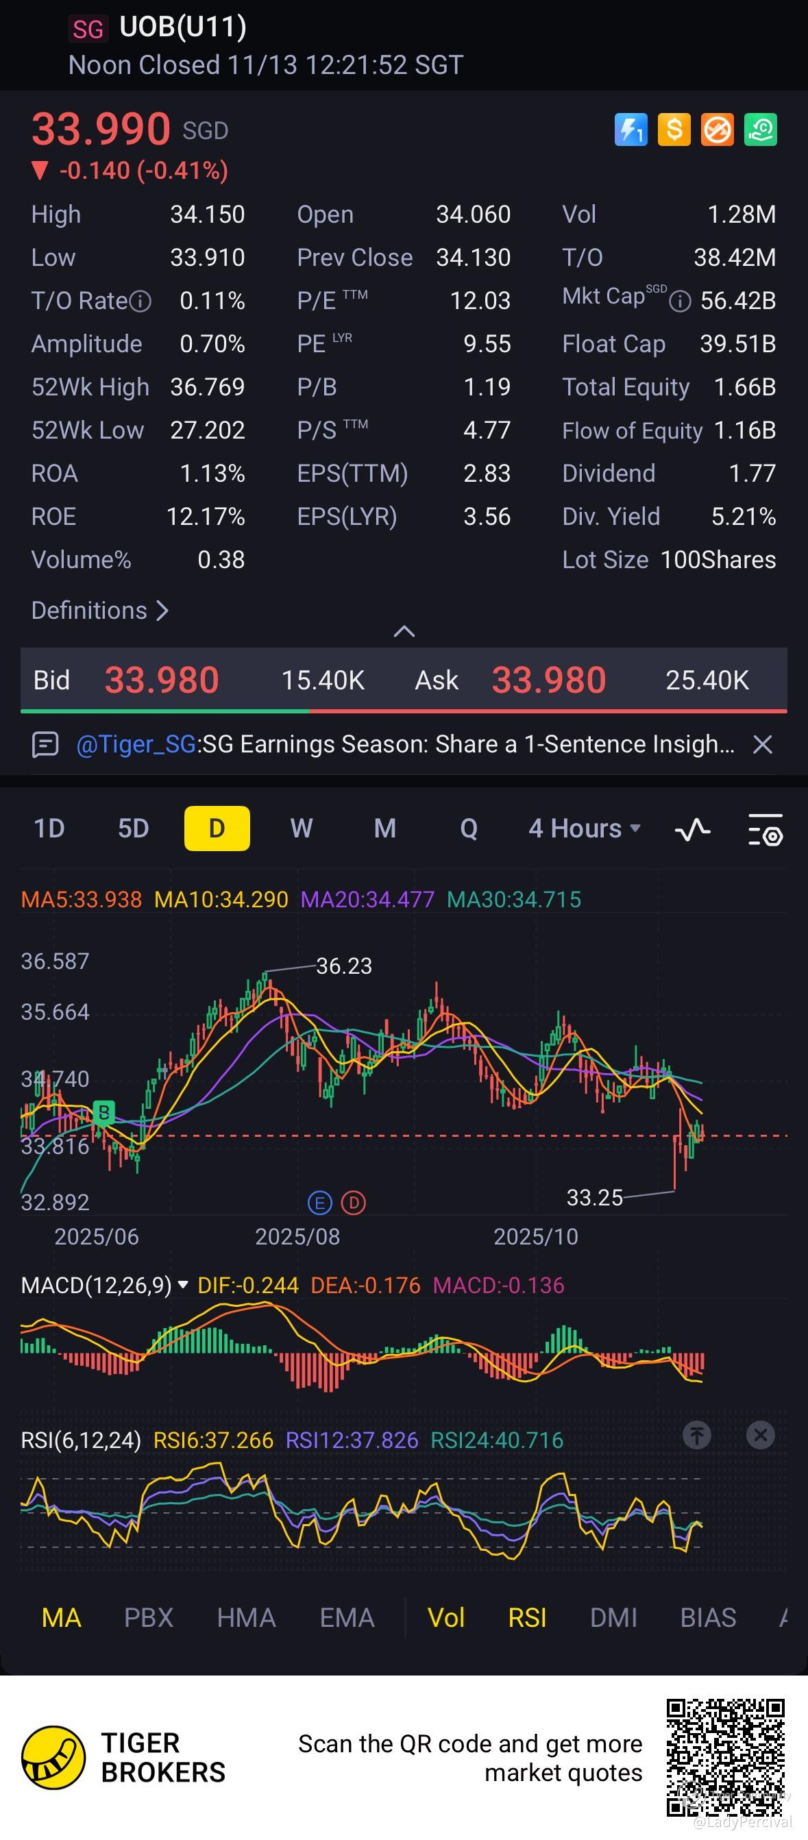Toggle the RSI indicator
808x1840 pixels.
pos(527,1618)
